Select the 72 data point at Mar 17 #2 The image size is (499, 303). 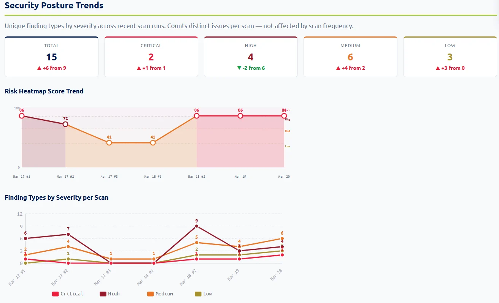click(65, 124)
